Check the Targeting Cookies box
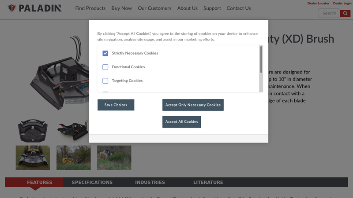The height and width of the screenshot is (198, 353). tap(105, 81)
